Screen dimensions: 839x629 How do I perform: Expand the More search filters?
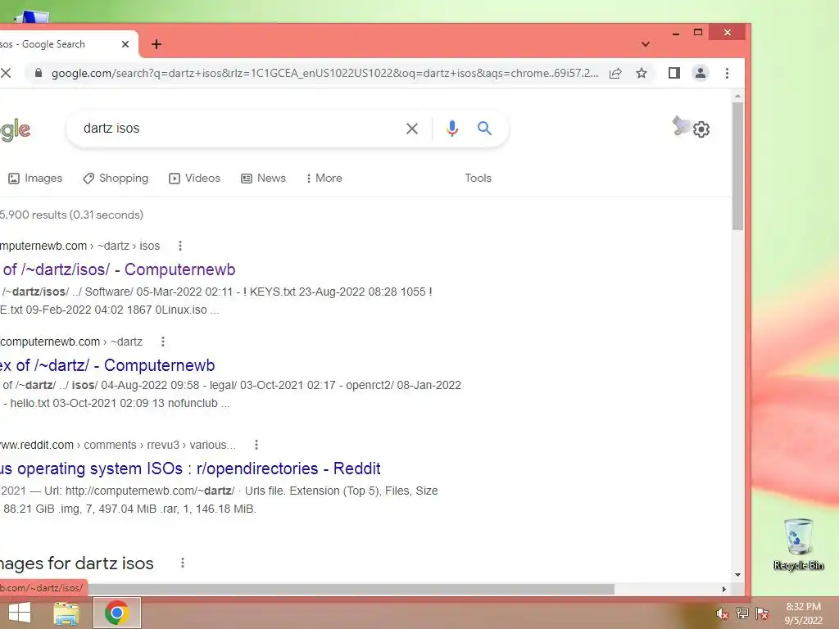(324, 178)
